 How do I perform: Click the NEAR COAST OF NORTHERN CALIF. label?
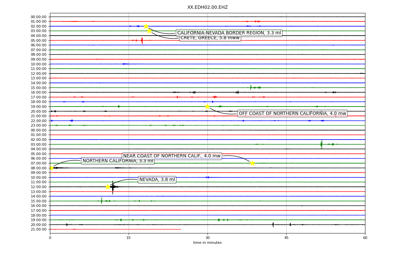pos(172,156)
